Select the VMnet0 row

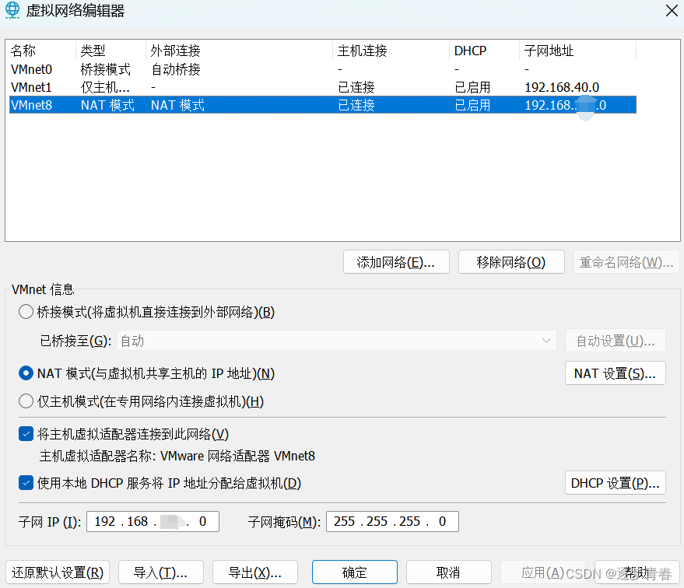tap(323, 69)
